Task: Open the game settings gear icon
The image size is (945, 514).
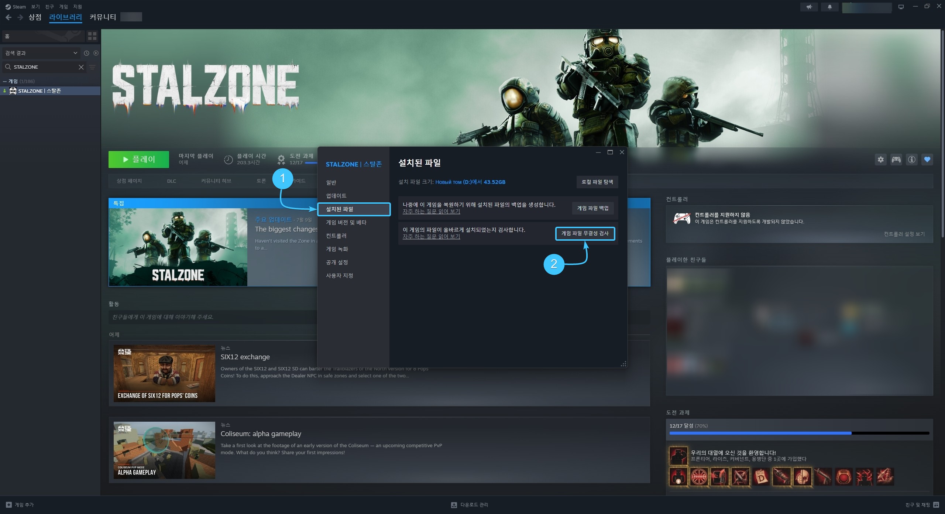Action: (x=881, y=160)
